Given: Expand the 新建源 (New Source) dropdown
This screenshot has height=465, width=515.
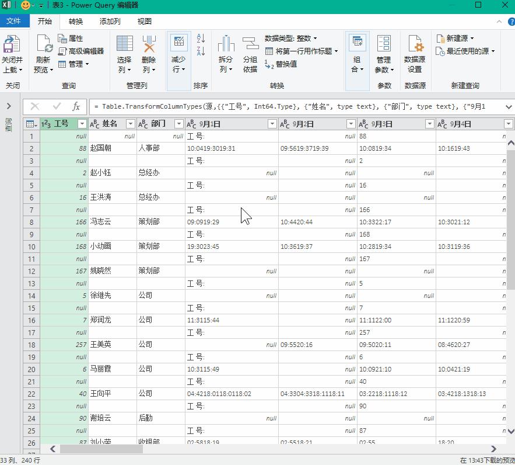Looking at the screenshot, I should pos(457,37).
